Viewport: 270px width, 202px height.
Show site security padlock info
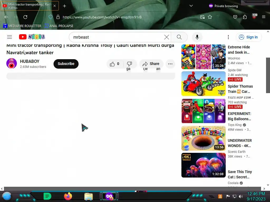point(58,17)
